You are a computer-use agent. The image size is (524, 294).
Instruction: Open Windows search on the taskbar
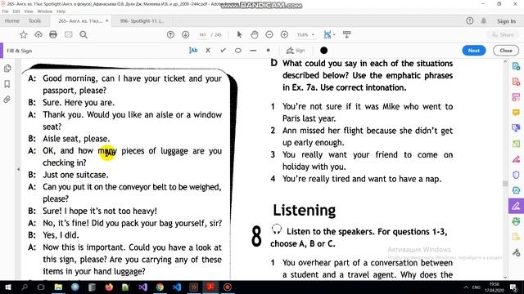pyautogui.click(x=25, y=287)
